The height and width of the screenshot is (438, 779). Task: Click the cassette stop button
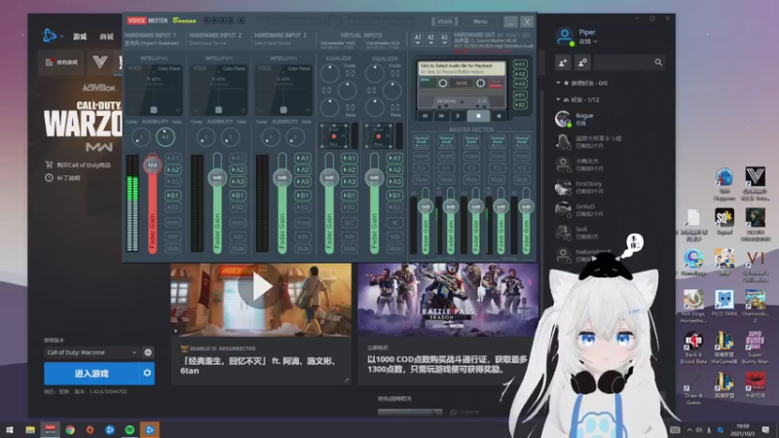coord(478,116)
